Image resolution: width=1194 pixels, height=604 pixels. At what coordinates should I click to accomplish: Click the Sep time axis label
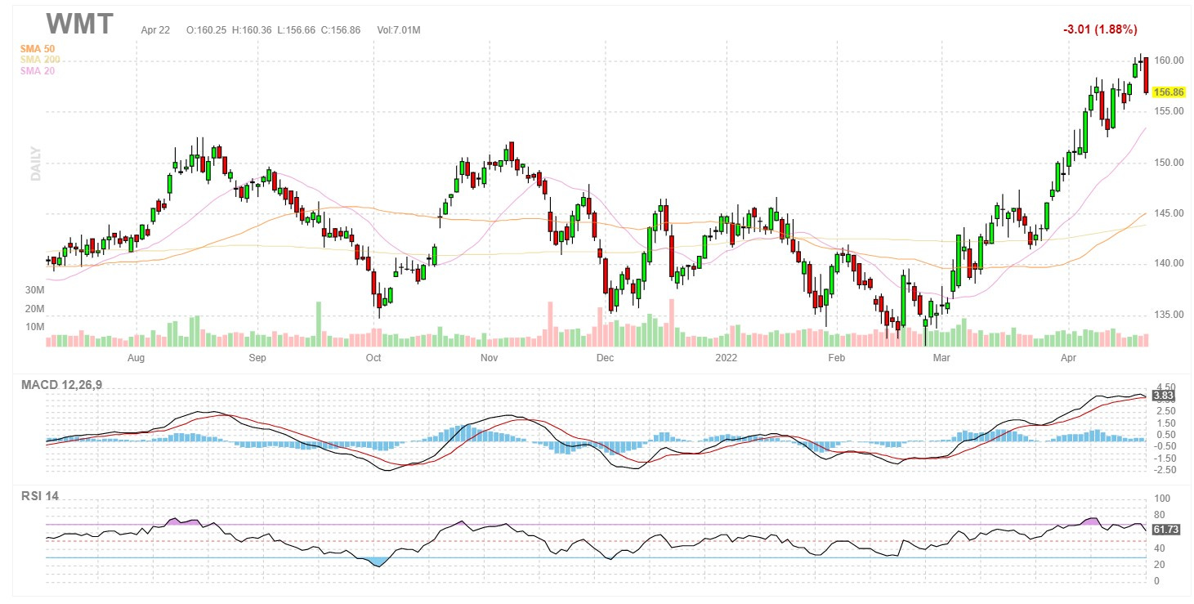[257, 358]
